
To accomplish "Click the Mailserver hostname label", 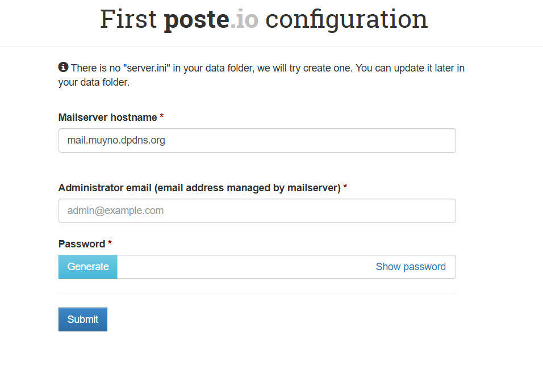I will (x=107, y=117).
